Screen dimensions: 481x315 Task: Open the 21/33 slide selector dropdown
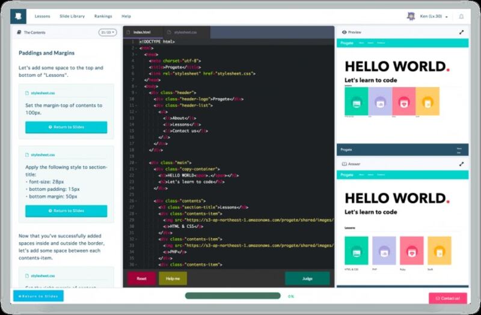click(x=107, y=32)
